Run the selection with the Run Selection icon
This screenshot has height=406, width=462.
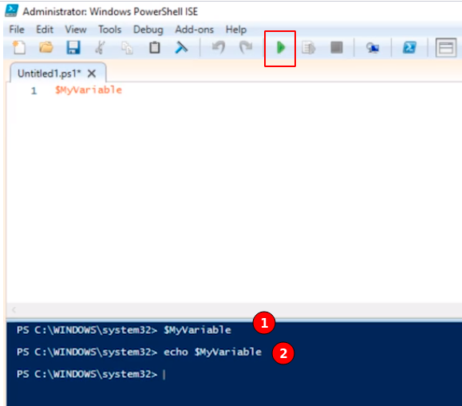[x=309, y=48]
